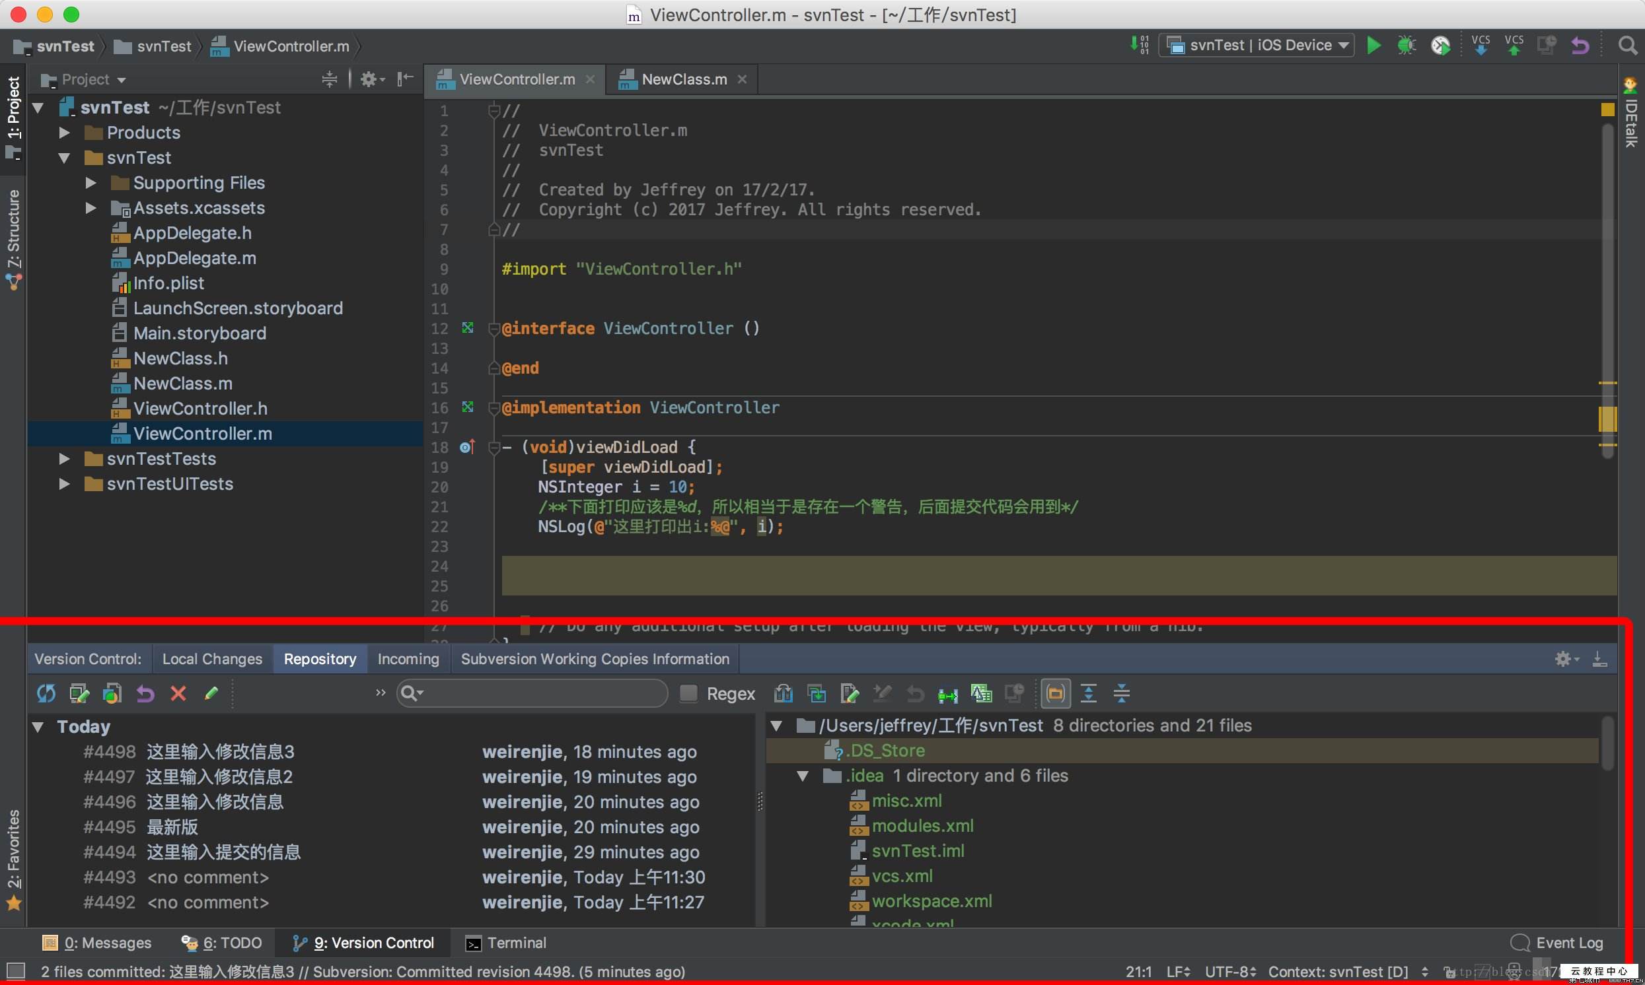Open the Project panel gear settings
This screenshot has height=985, width=1645.
pyautogui.click(x=372, y=80)
